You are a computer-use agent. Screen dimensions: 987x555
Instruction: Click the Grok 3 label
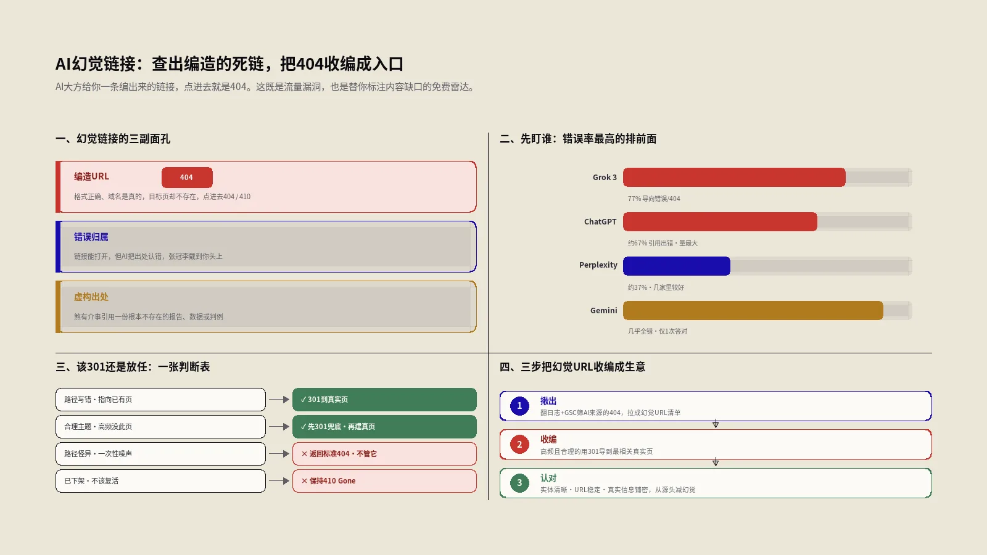(605, 178)
